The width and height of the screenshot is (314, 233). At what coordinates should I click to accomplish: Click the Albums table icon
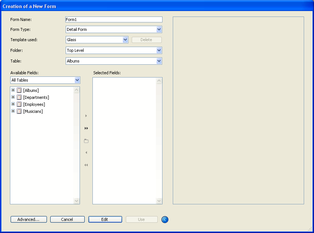[x=19, y=90]
